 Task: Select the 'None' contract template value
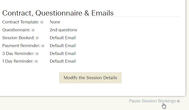tap(55, 22)
